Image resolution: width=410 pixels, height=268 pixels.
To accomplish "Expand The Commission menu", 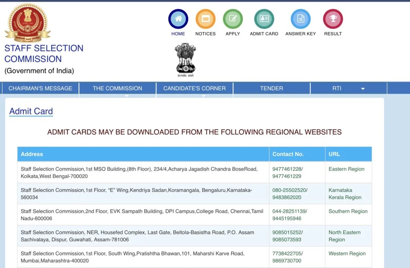I will pyautogui.click(x=117, y=88).
